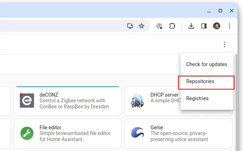The height and width of the screenshot is (151, 243).
Task: Click the page vertical scrollbar
Action: tap(236, 102)
